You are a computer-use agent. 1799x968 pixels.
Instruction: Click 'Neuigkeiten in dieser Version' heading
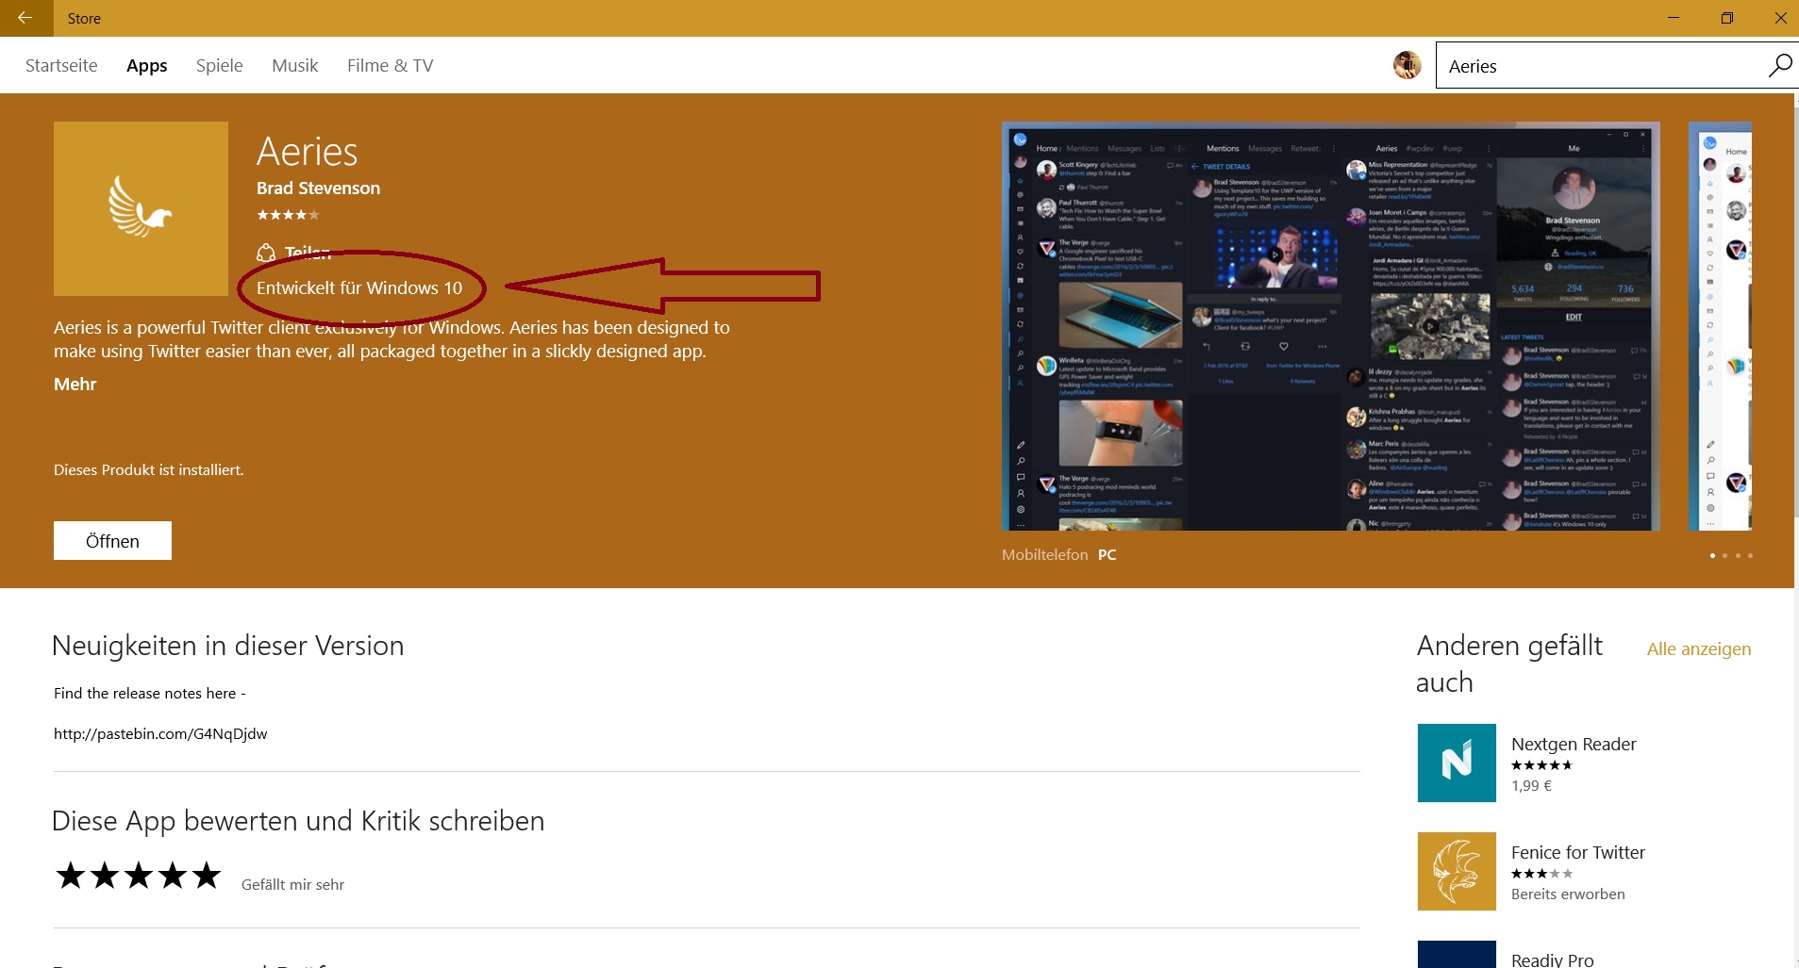[x=228, y=646]
